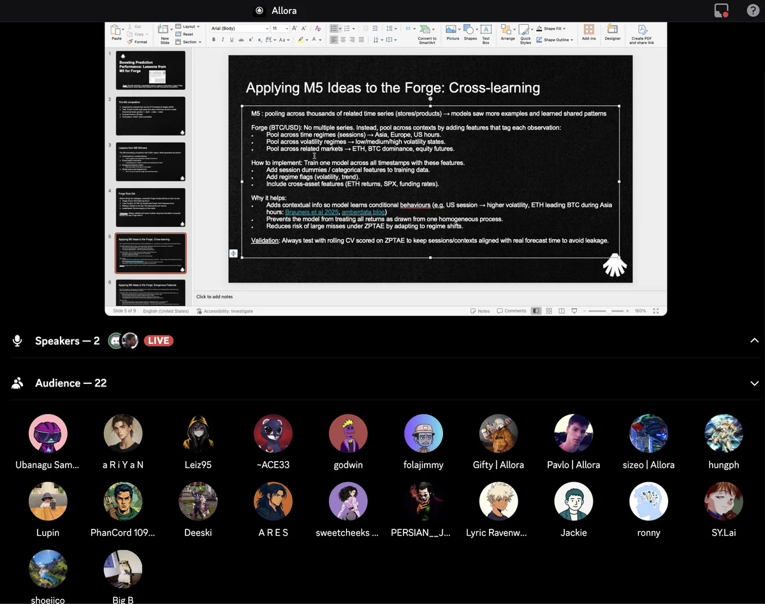Decrease font size with smaller A icon
The width and height of the screenshot is (765, 604).
[x=304, y=29]
